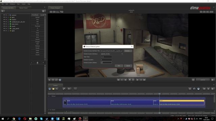216x121 pixels.
Task: Select the Procedural presets tab
Action: coord(35,15)
